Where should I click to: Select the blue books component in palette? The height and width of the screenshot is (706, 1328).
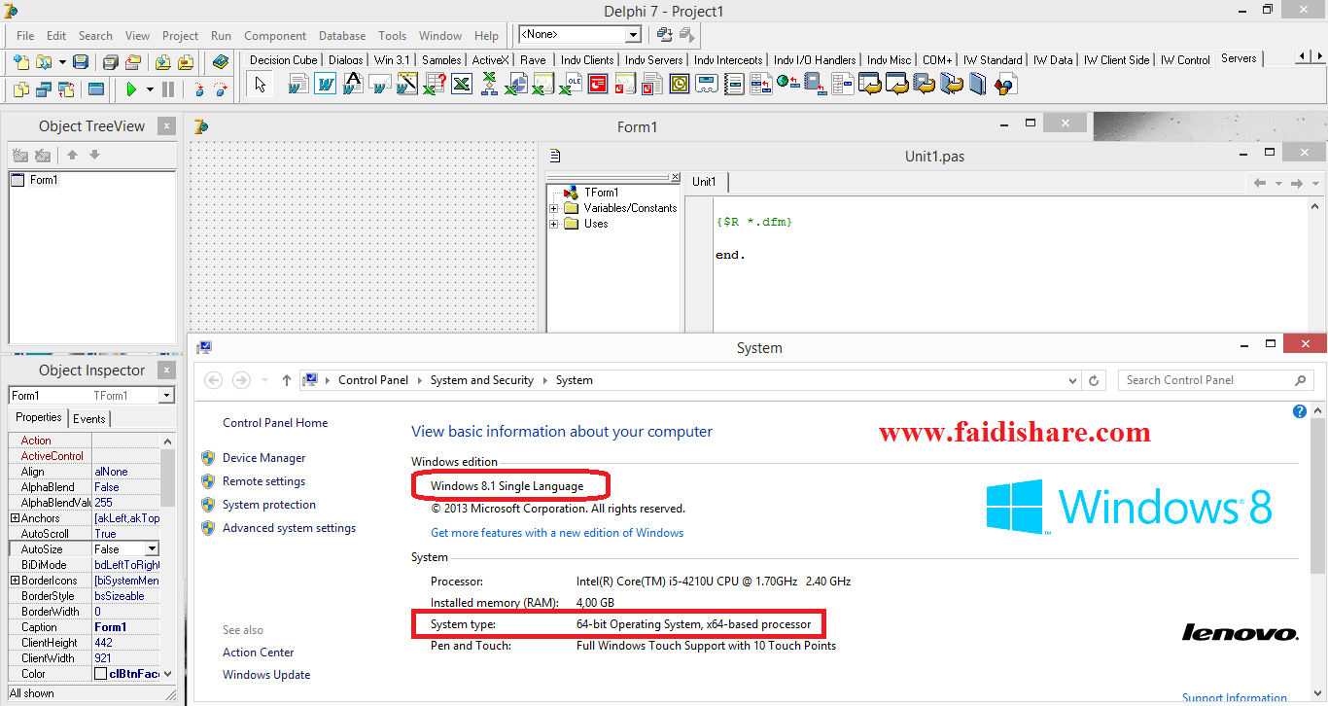[978, 85]
